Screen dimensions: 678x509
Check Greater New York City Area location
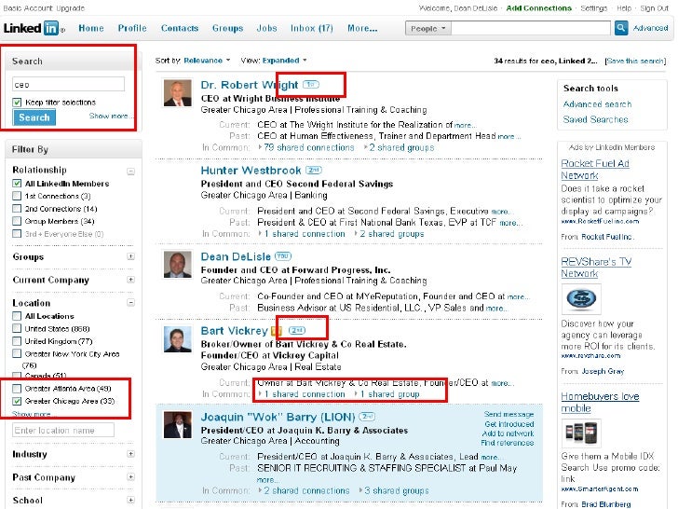tap(17, 353)
